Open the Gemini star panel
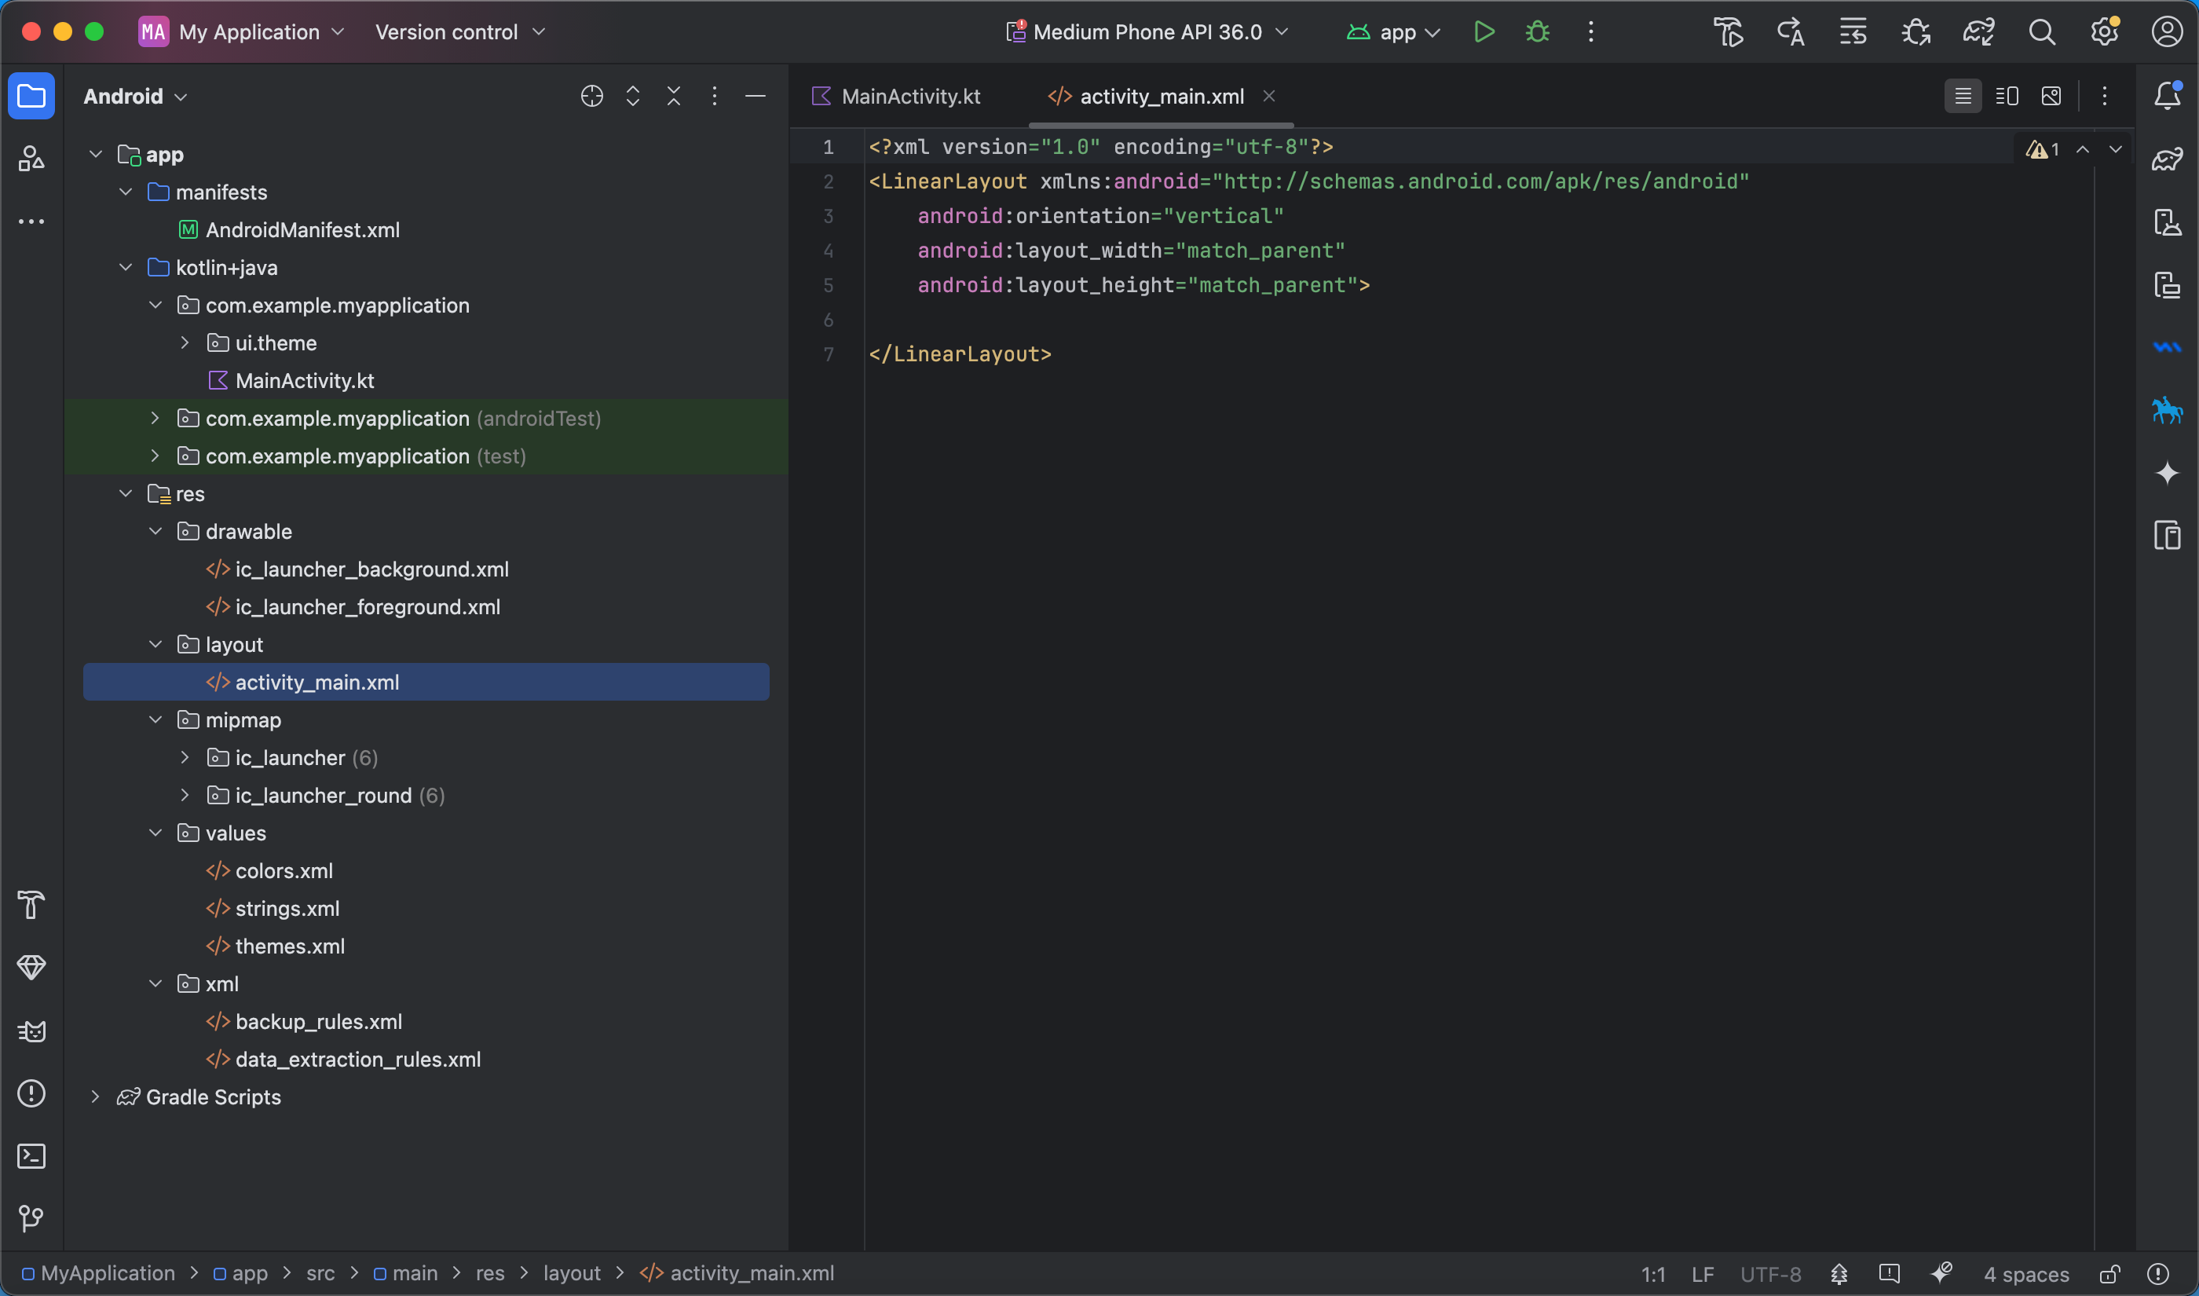Viewport: 2199px width, 1296px height. [x=2167, y=474]
